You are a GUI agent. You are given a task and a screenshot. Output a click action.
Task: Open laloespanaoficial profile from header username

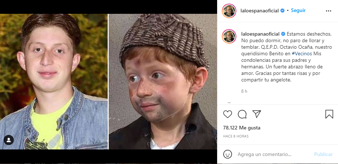coord(260,11)
